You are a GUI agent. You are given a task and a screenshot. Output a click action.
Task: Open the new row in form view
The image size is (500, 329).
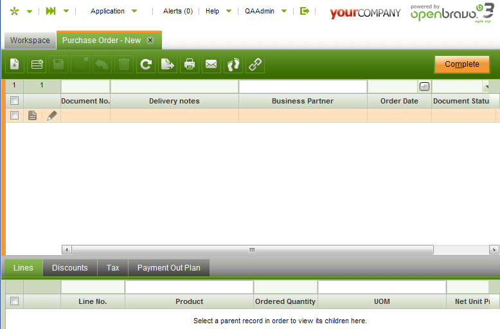coord(32,115)
